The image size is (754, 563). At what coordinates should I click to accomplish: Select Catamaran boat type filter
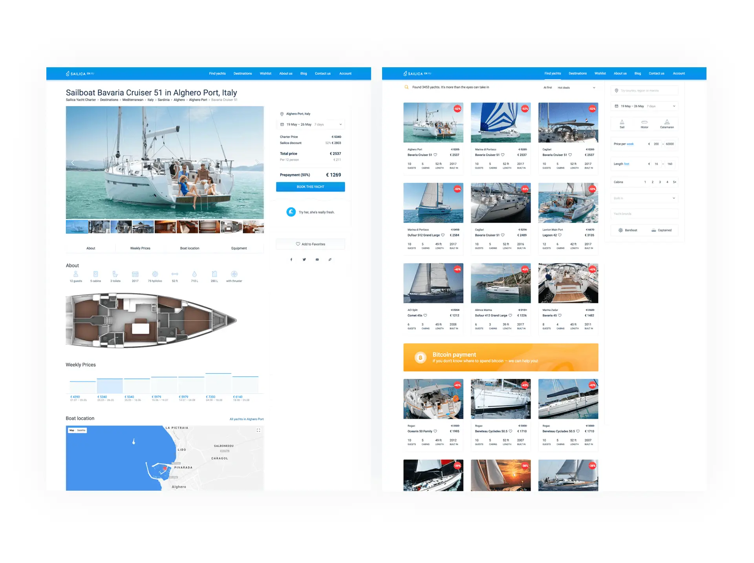point(667,124)
